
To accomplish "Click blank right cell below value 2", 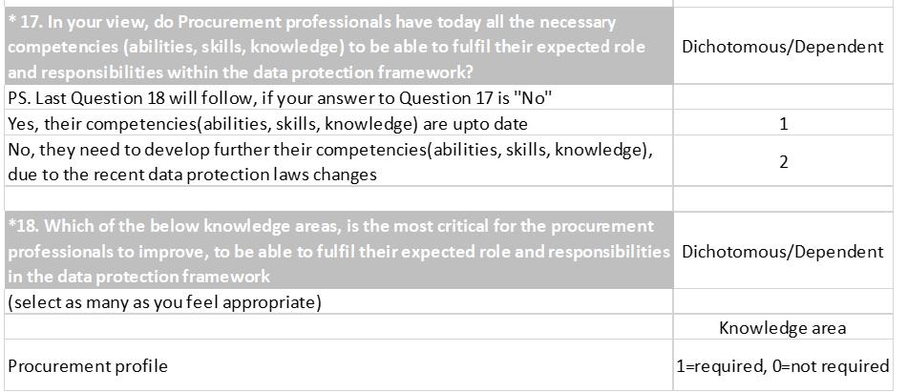I will (x=783, y=198).
